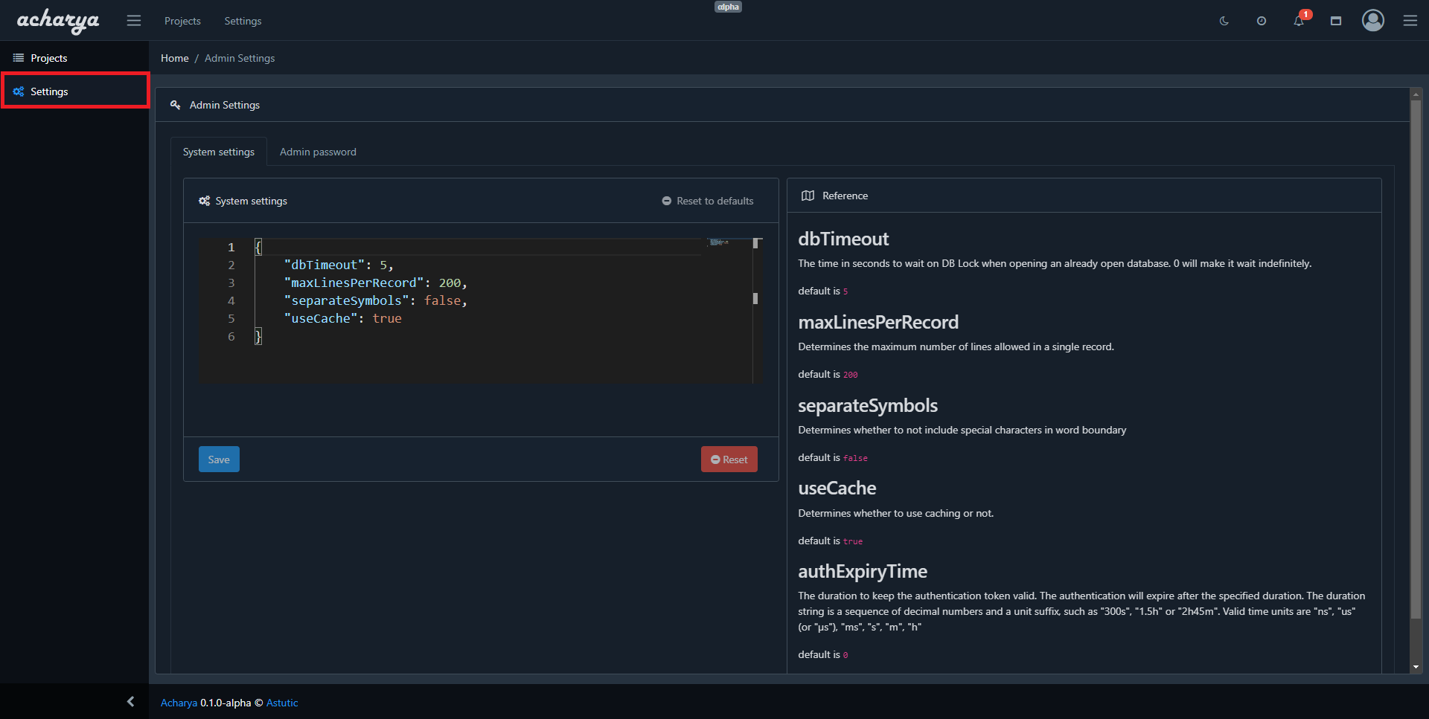Collapse the sidebar using the bottom chevron
The height and width of the screenshot is (719, 1429).
131,701
